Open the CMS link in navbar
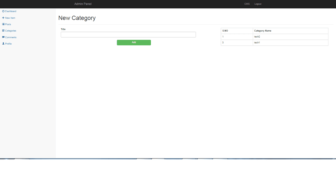 pyautogui.click(x=247, y=4)
